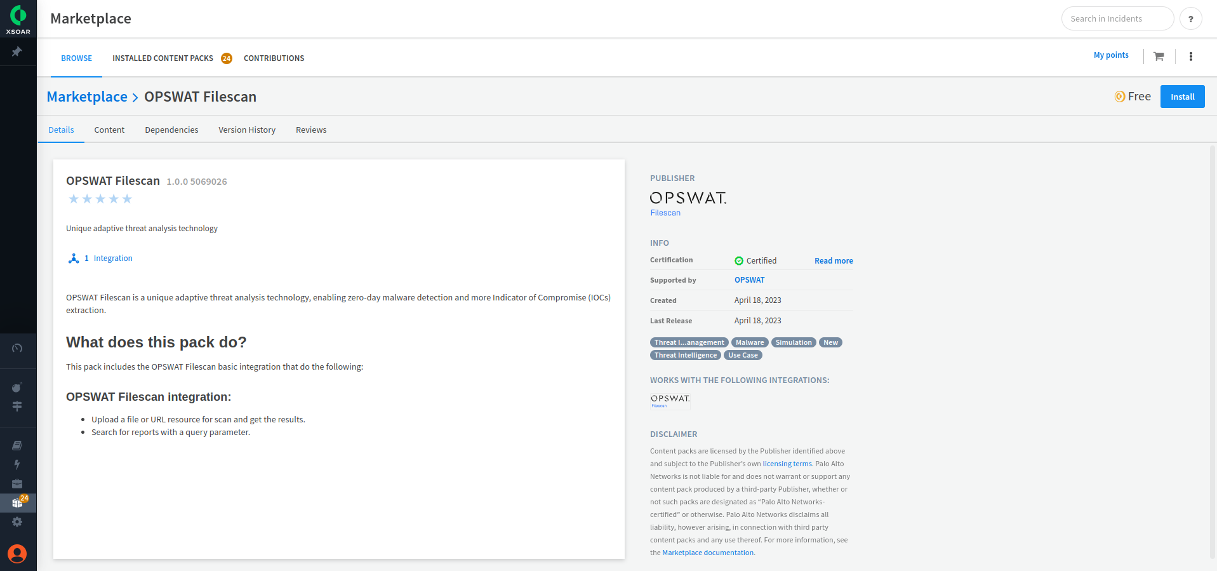Click the fifth rating star
1217x571 pixels.
pos(127,199)
